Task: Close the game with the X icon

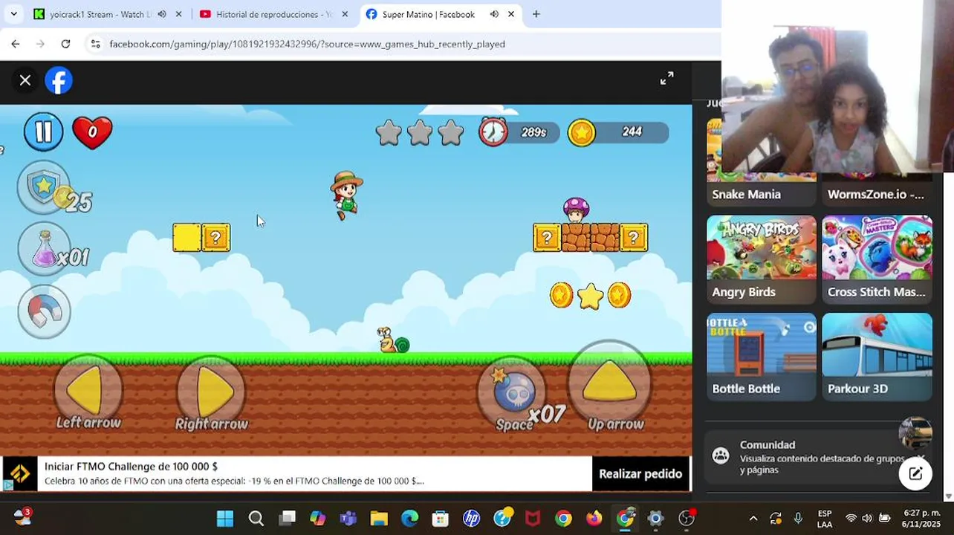Action: click(x=25, y=80)
